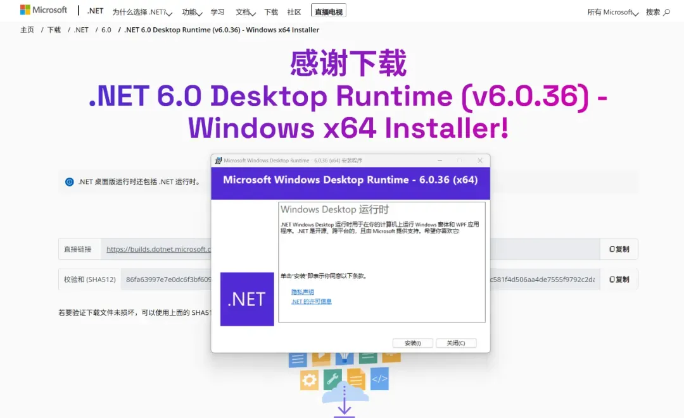Go to .NET in the breadcrumb
This screenshot has width=684, height=418.
[x=81, y=30]
